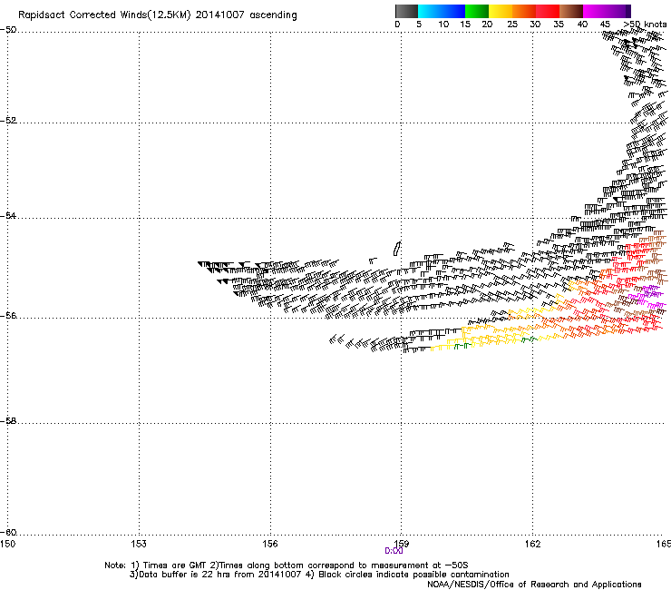This screenshot has height=590, width=671.
Task: Click the '25' label under the color bar
Action: pos(512,25)
